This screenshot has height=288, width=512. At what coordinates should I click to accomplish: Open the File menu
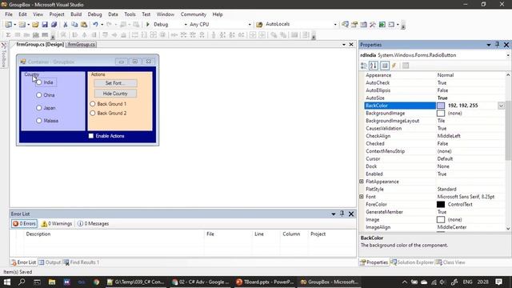[9, 14]
